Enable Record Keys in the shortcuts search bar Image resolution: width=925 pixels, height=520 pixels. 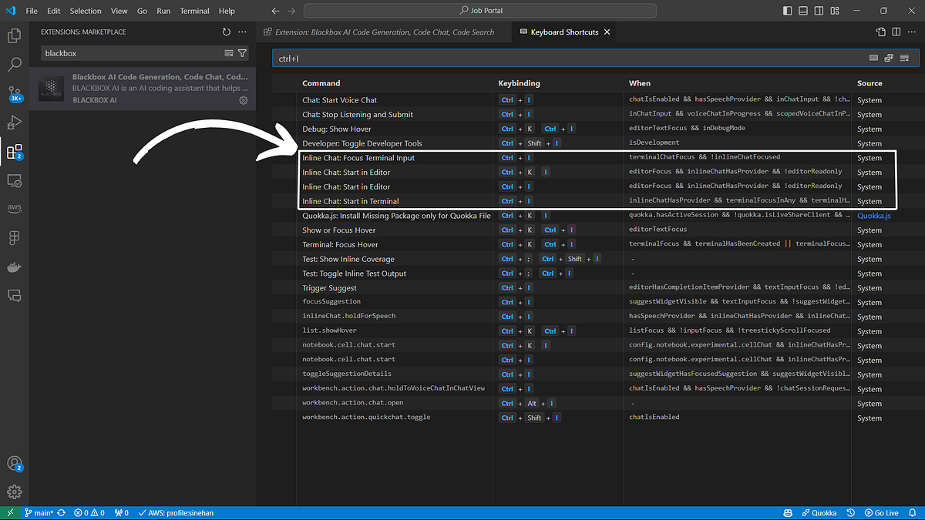click(x=872, y=58)
